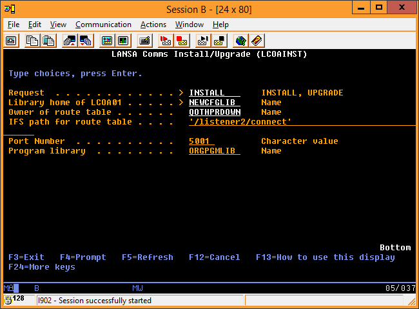Click the 'Port Number' label
This screenshot has width=419, height=309.
(37, 141)
